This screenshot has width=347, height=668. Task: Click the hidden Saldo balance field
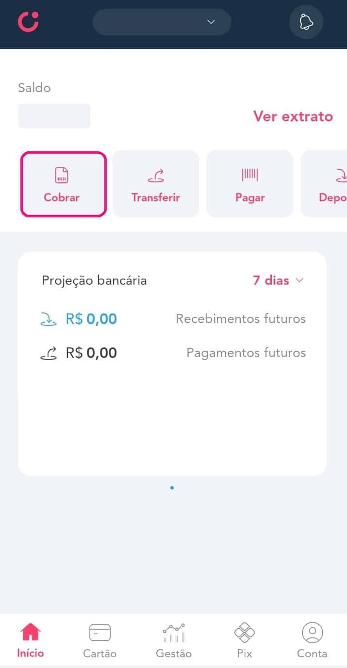click(54, 116)
